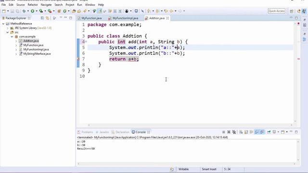Screen dimensions: 308x173
Task: Open the New file dropdown arrow
Action: [8, 11]
